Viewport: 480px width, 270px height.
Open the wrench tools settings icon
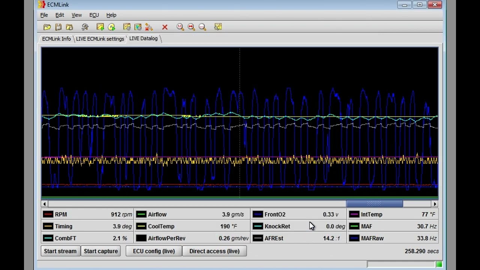click(x=85, y=27)
